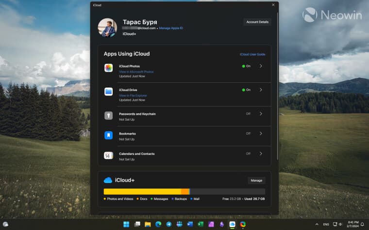Click the network and volume tray icons
Image resolution: width=369 pixels, height=230 pixels.
[337, 224]
